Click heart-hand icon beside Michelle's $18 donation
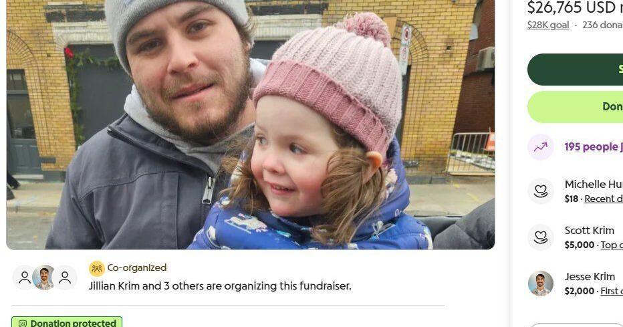This screenshot has height=327, width=623. point(540,191)
